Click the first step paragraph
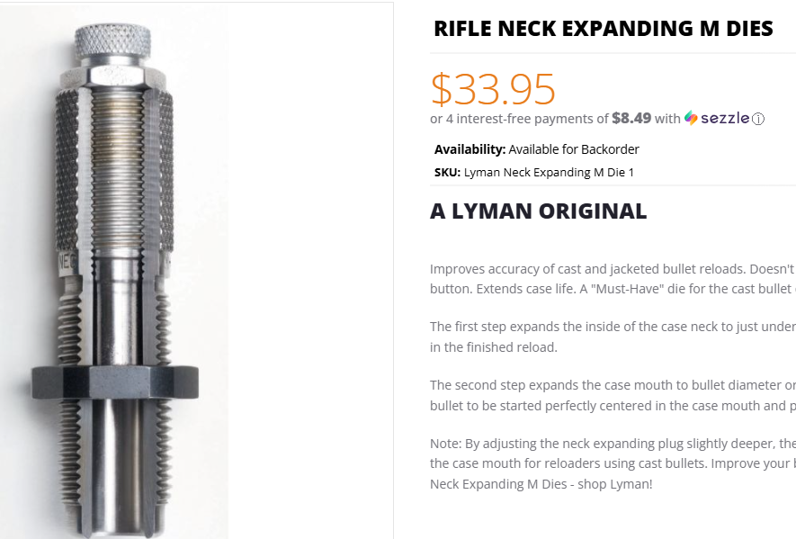 (613, 337)
